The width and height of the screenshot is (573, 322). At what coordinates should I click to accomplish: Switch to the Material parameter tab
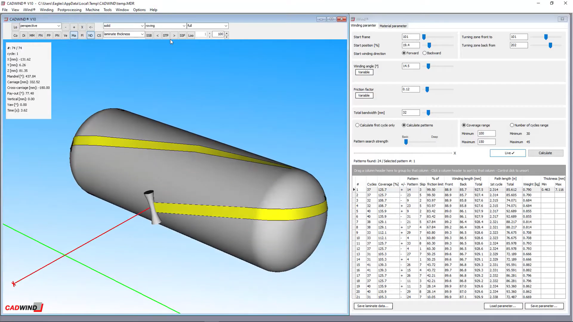(393, 26)
